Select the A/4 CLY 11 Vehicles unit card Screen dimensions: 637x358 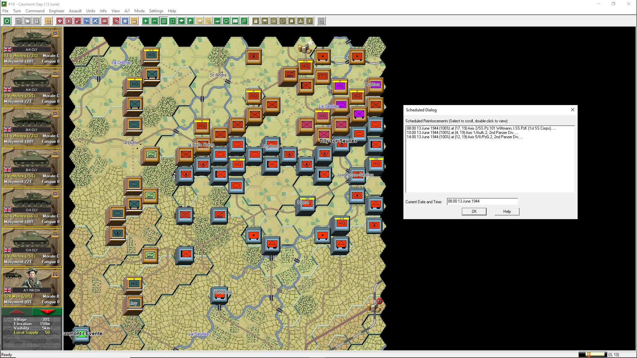(32, 46)
